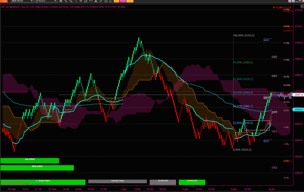Image resolution: width=304 pixels, height=192 pixels.
Task: Click the orange Chart tab label
Action: tap(4, 1)
